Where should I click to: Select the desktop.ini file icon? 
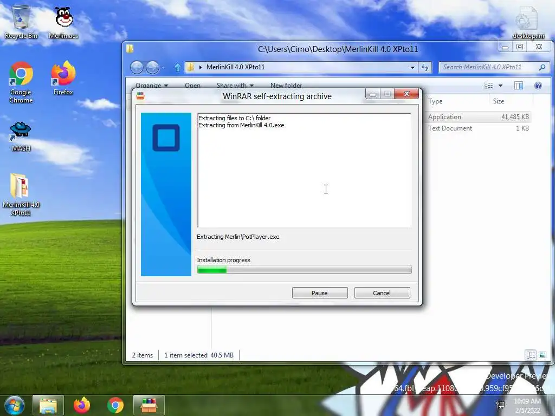tap(528, 22)
